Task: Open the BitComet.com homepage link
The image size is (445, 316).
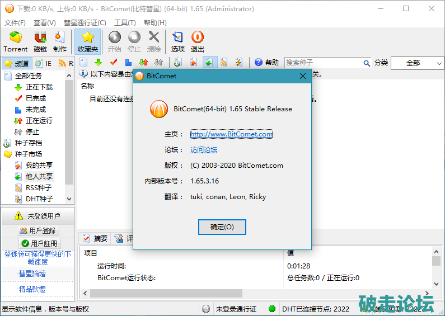Action: (x=231, y=134)
